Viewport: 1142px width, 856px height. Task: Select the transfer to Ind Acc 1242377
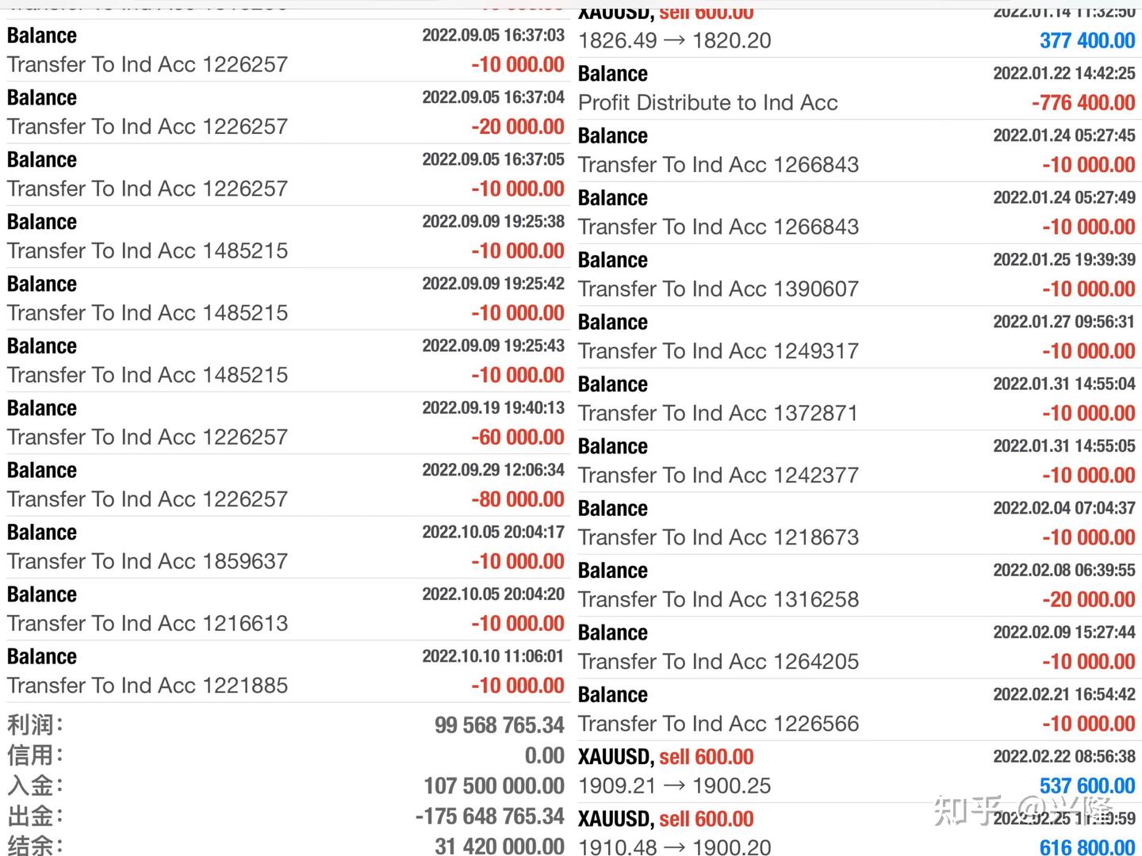coord(719,475)
